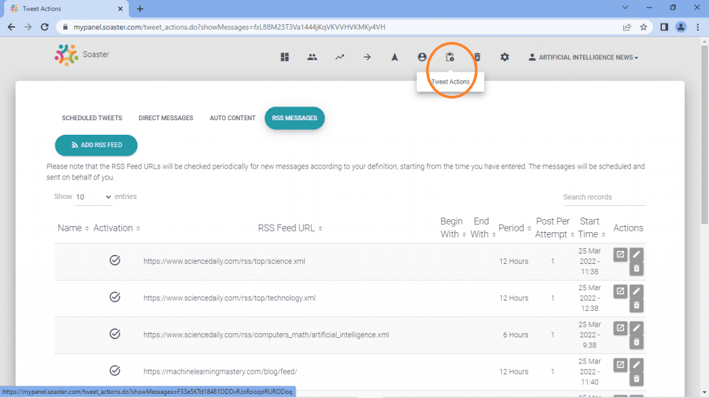Viewport: 709px width, 398px height.
Task: Click the navigation pointer icon in header
Action: click(x=395, y=57)
